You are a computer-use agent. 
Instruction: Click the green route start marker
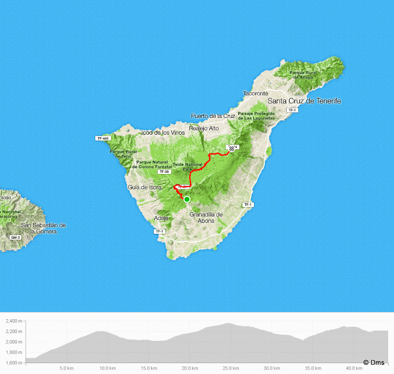coord(187,199)
